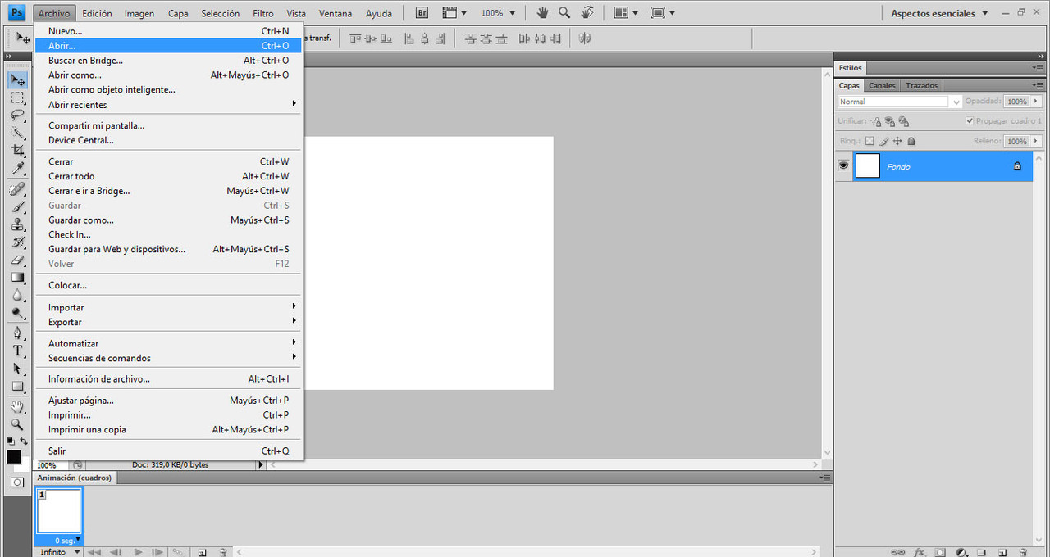Select the Move tool
The width and height of the screenshot is (1050, 557).
coord(17,79)
